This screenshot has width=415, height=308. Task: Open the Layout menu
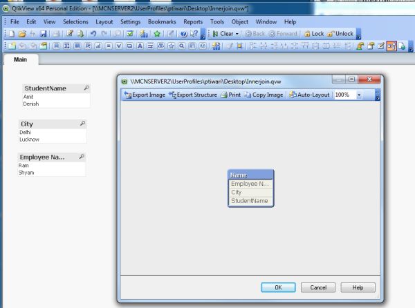(104, 21)
